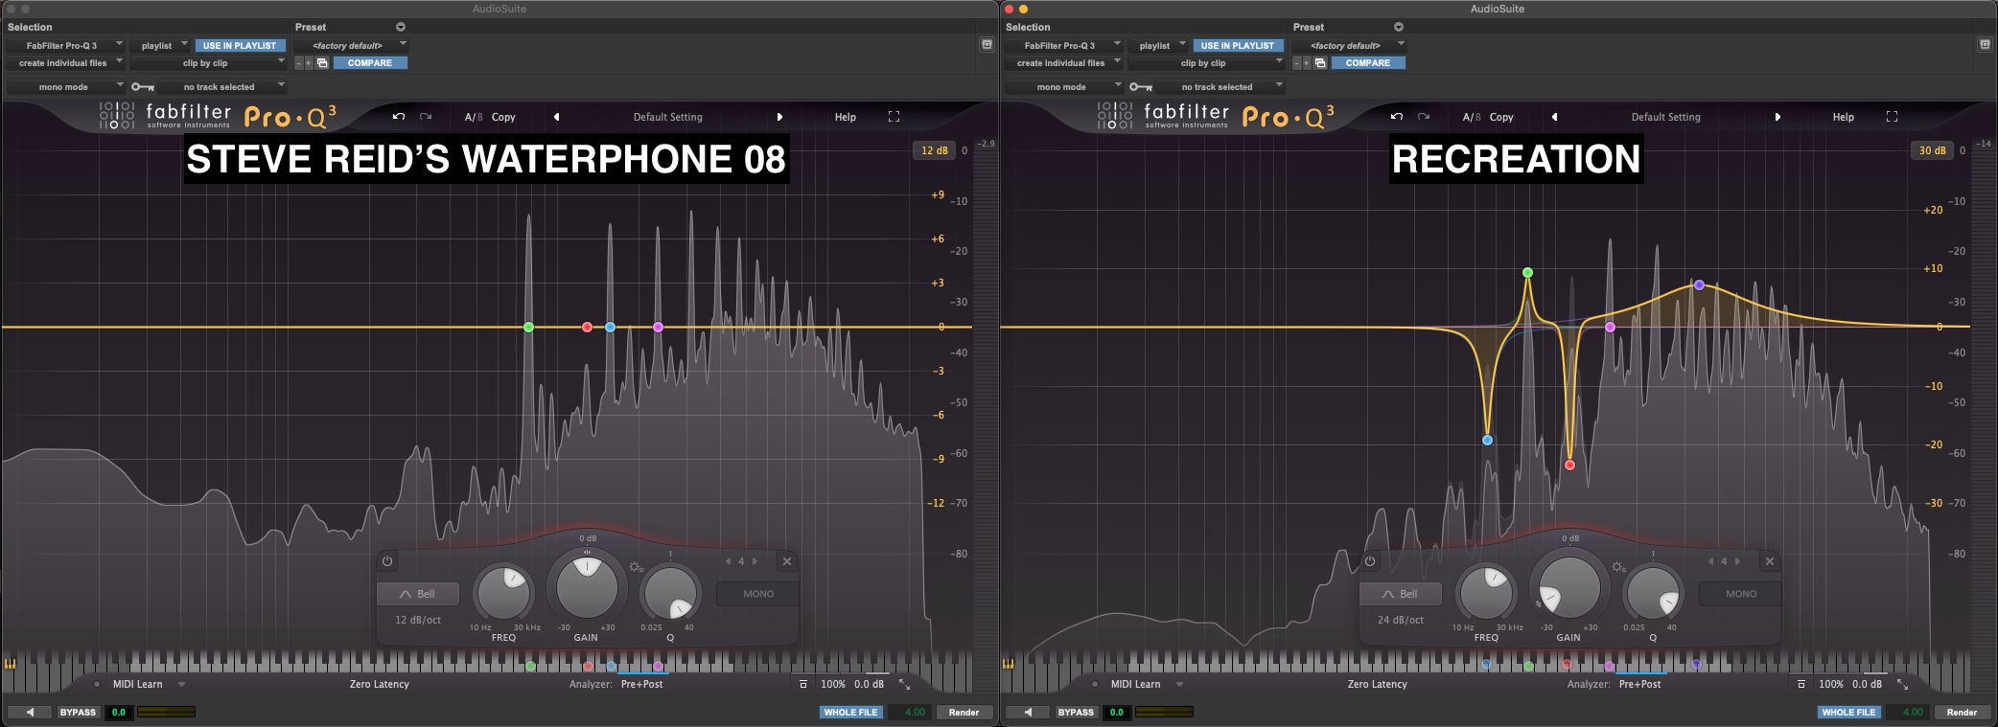
Task: Click preview speaker button in Waterphone window
Action: [x=31, y=712]
